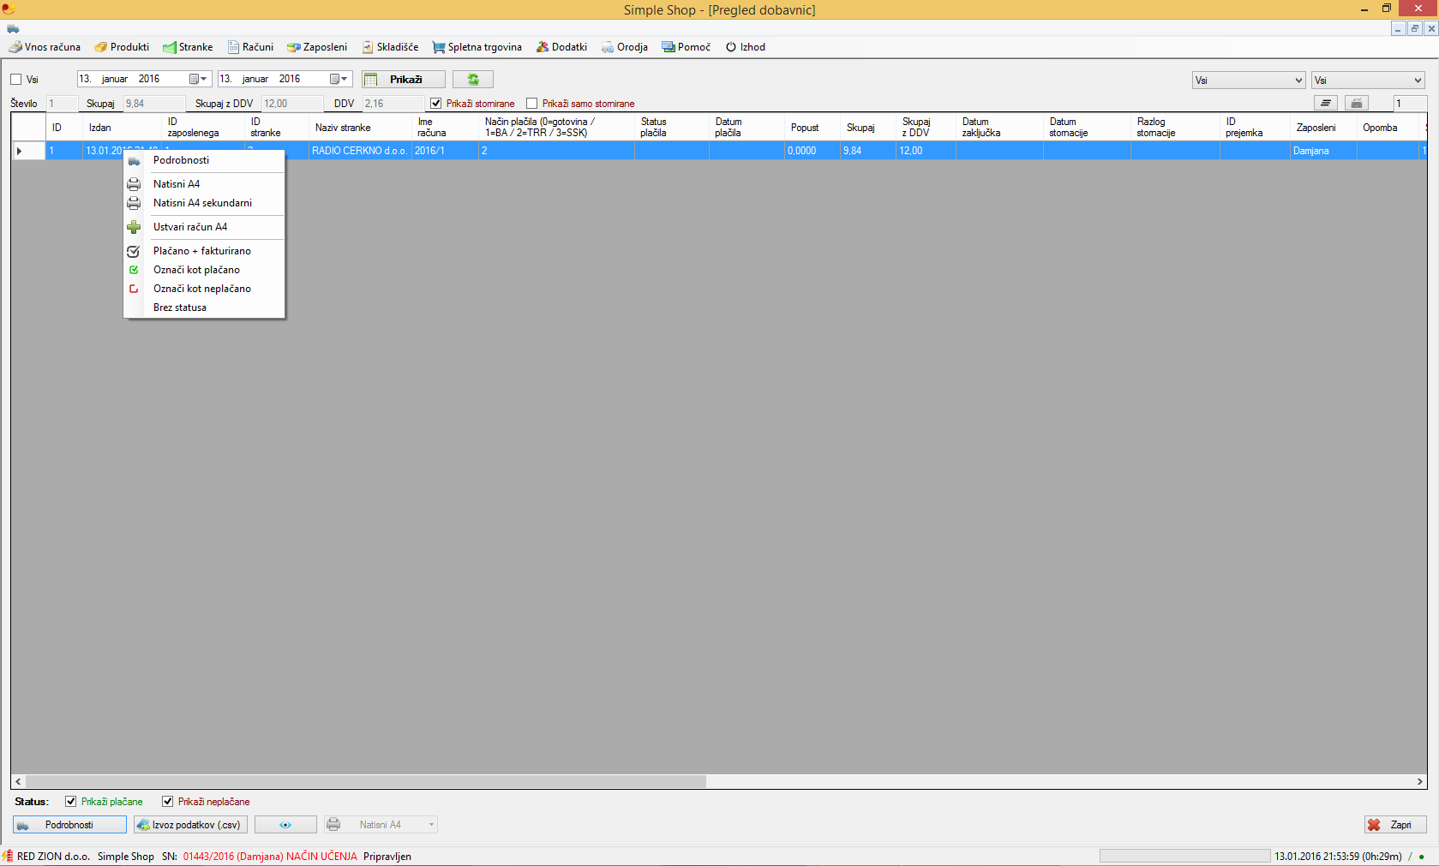
Task: Enable the Vsi checkbox
Action: pyautogui.click(x=16, y=80)
